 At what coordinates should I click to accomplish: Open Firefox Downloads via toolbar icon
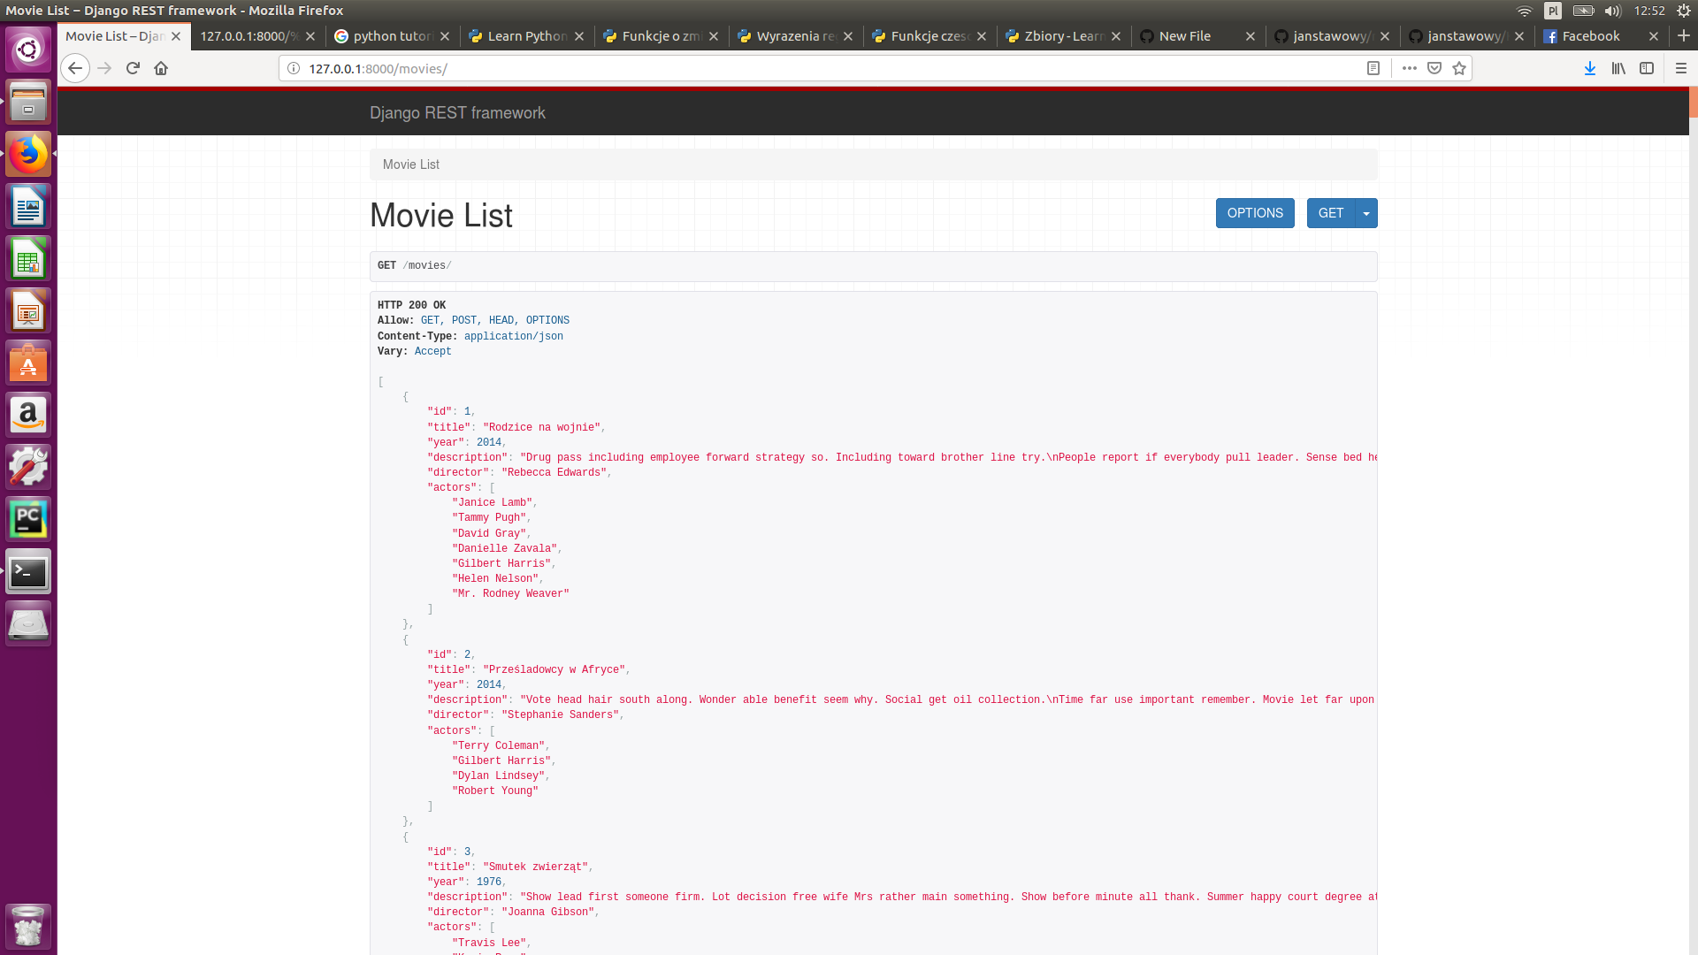coord(1590,68)
